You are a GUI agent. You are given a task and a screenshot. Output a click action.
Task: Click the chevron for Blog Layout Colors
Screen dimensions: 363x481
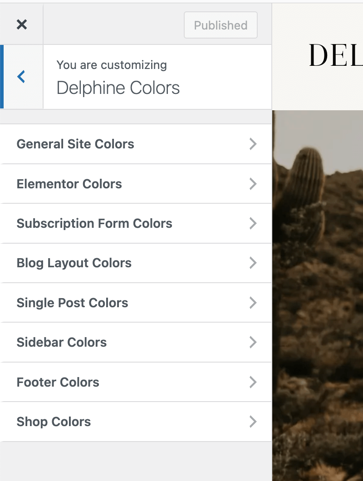[253, 263]
